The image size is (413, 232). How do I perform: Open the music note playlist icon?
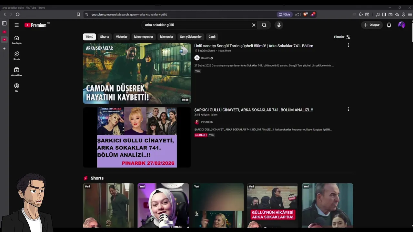pyautogui.click(x=378, y=15)
